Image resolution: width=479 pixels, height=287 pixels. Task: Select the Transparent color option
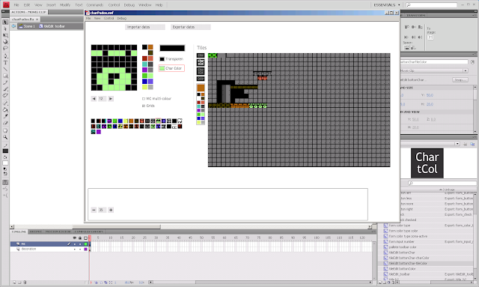click(171, 59)
